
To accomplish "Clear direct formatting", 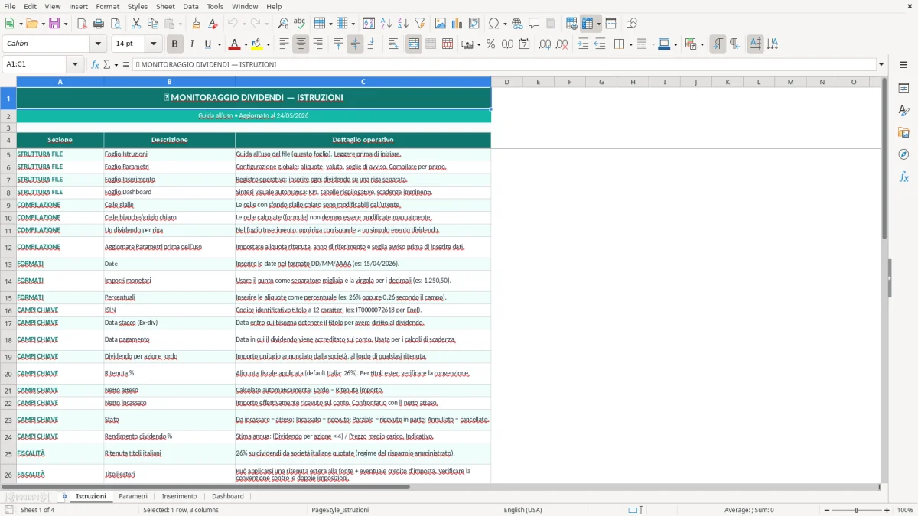I will click(213, 24).
